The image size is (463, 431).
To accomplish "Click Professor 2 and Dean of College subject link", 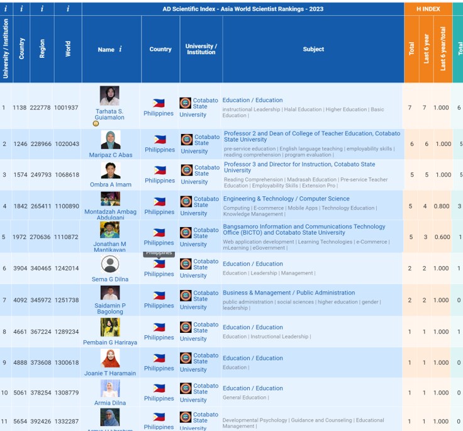I will [x=312, y=136].
